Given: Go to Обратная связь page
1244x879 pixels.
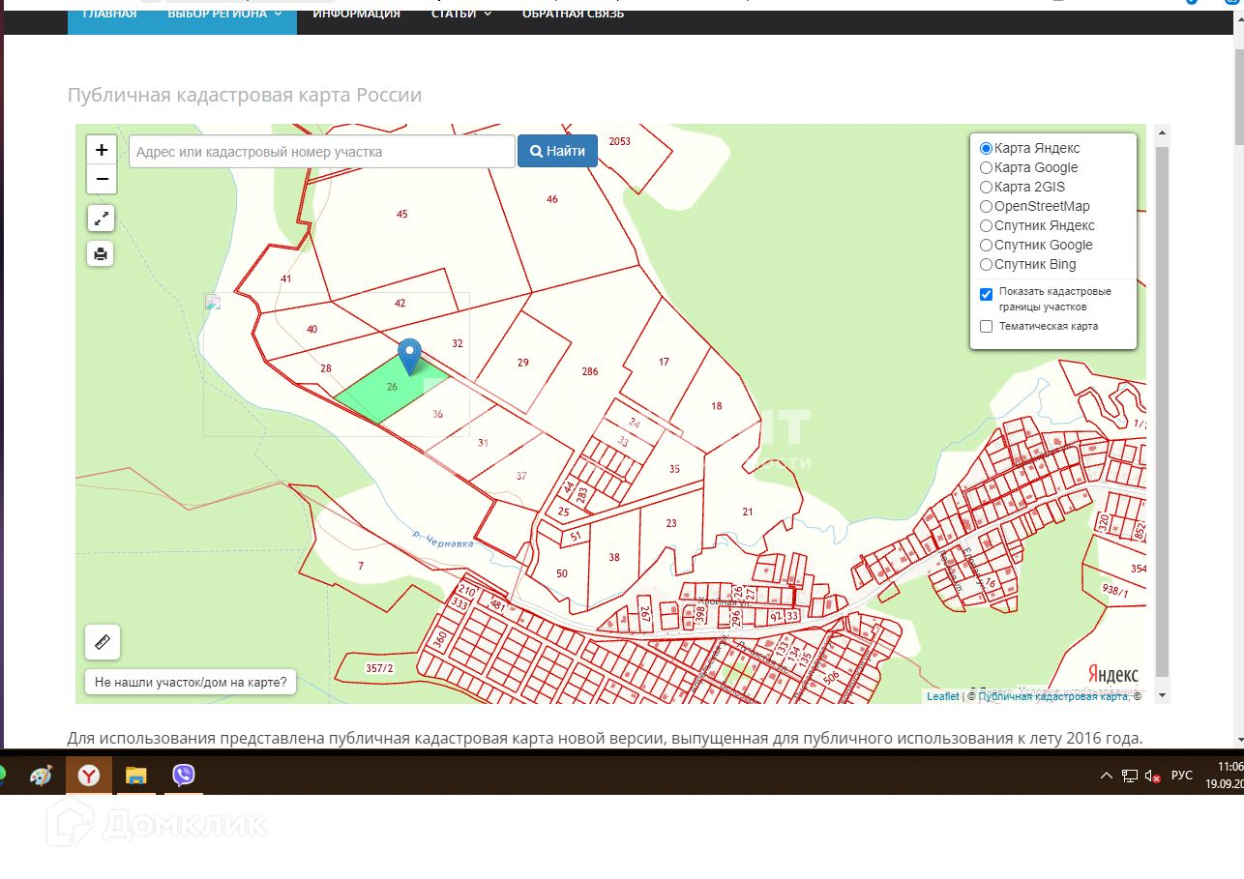Looking at the screenshot, I should pos(573,14).
